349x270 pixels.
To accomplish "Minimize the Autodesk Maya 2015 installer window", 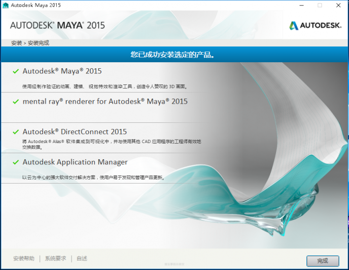I will 302,6.
